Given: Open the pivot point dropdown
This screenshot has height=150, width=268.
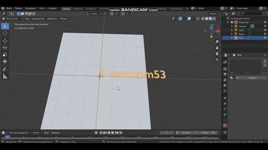Looking at the screenshot, I should point(106,14).
